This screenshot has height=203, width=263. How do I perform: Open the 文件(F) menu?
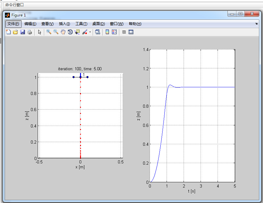point(13,24)
